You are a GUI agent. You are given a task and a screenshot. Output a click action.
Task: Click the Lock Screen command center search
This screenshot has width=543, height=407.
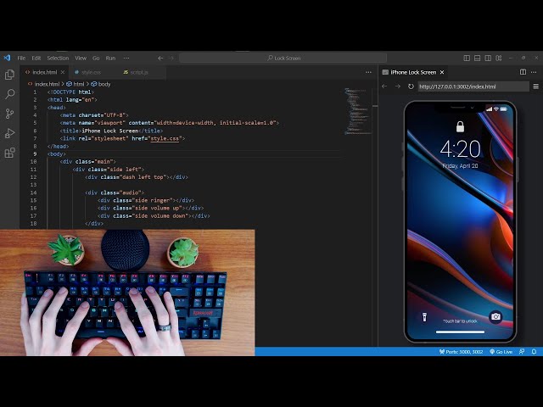coord(283,59)
